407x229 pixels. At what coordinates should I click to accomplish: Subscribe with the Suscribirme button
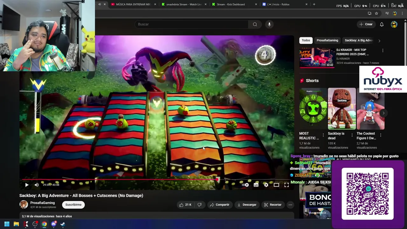tap(73, 205)
